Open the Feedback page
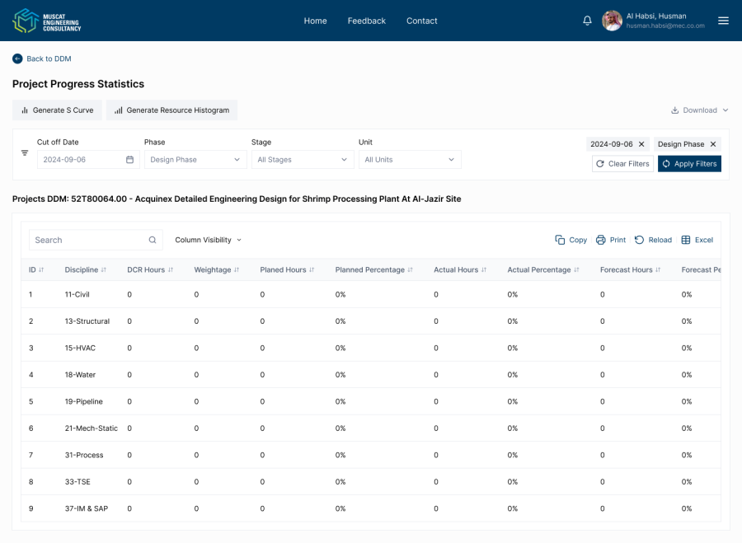 (x=367, y=21)
